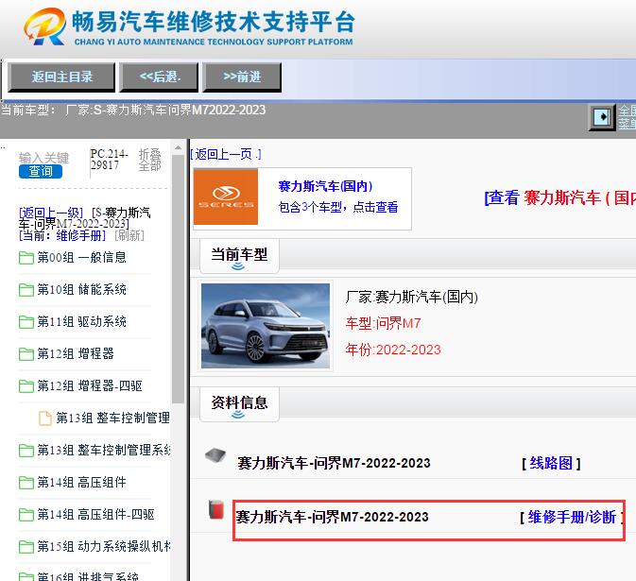Open the [维修手册/诊断] link

572,518
